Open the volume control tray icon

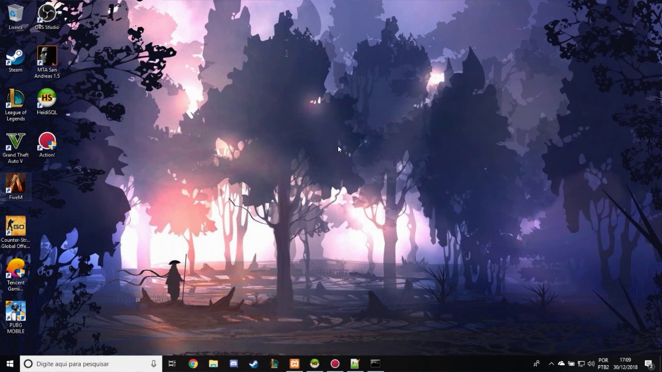(591, 364)
